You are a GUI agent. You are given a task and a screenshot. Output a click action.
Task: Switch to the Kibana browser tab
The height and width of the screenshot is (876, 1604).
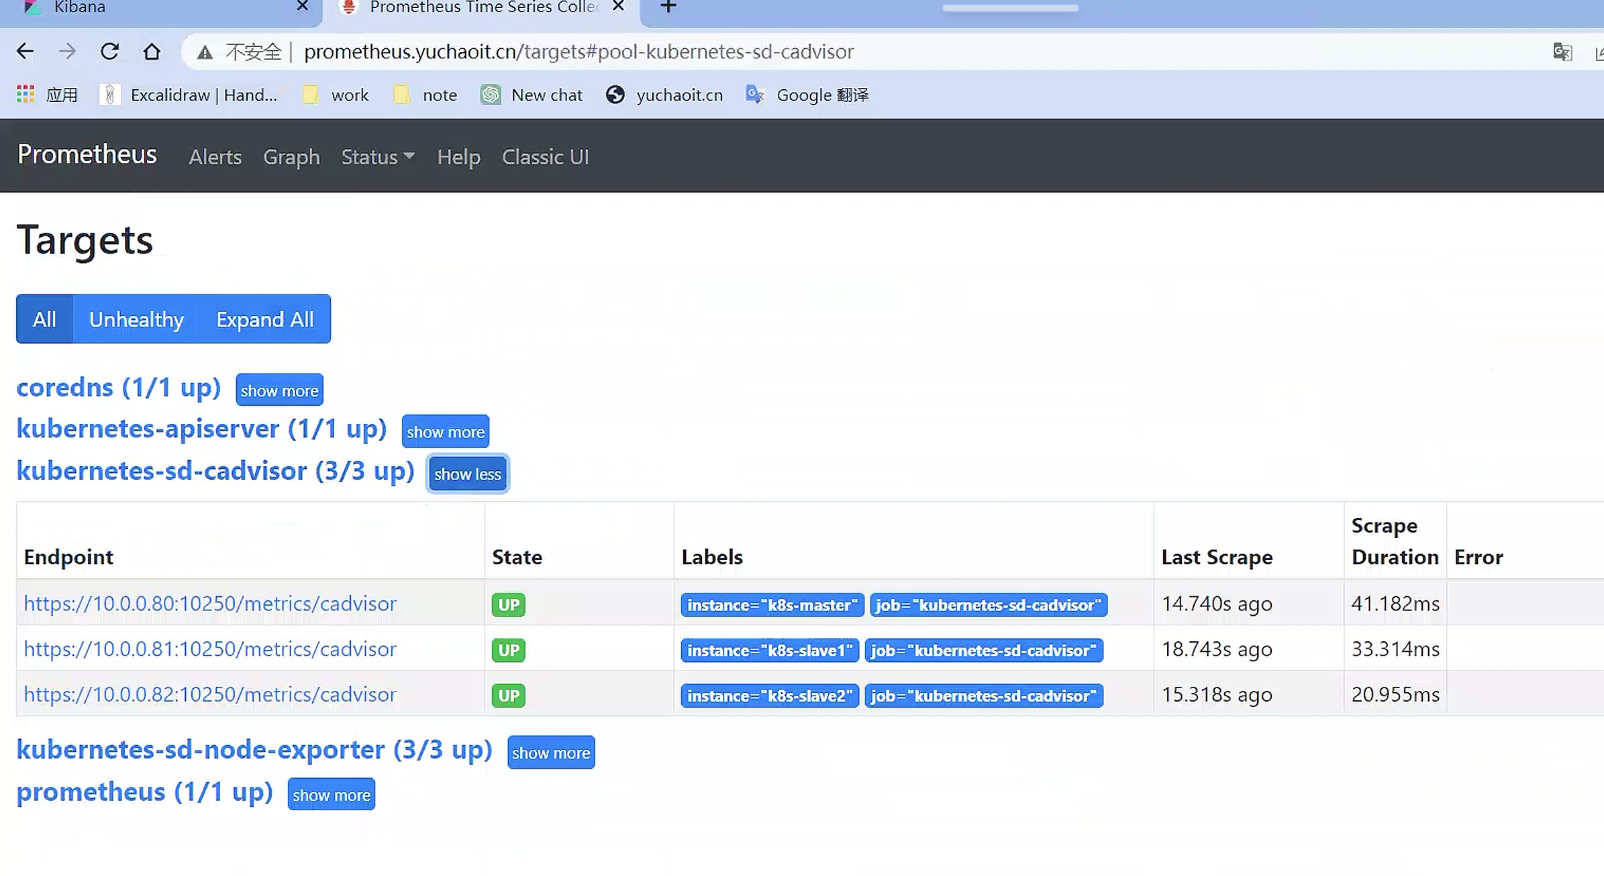[x=79, y=7]
